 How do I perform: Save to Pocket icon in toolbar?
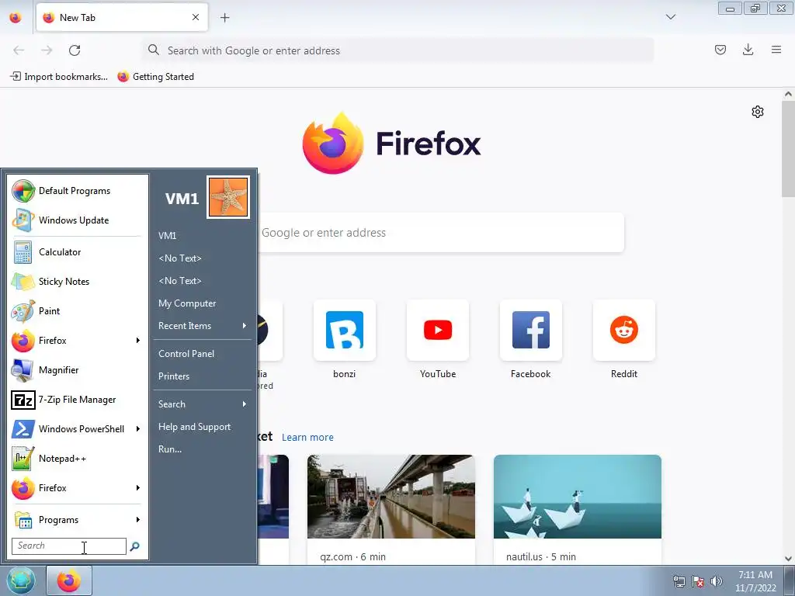(x=720, y=50)
